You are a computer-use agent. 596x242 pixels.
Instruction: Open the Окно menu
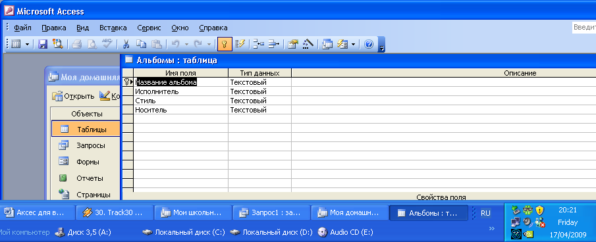pyautogui.click(x=180, y=28)
